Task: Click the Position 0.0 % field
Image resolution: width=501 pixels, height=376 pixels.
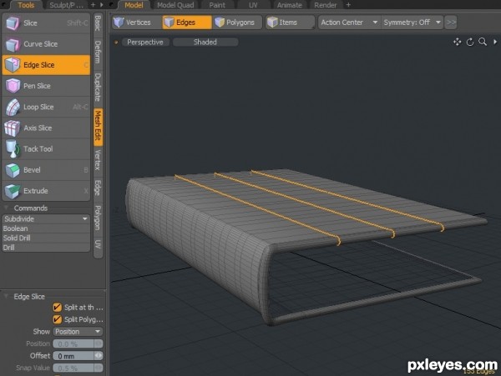Action: [x=73, y=343]
